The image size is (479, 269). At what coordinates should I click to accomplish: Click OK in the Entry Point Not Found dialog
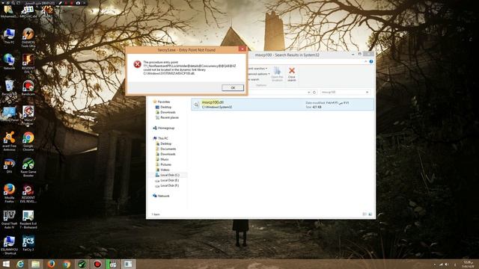233,88
